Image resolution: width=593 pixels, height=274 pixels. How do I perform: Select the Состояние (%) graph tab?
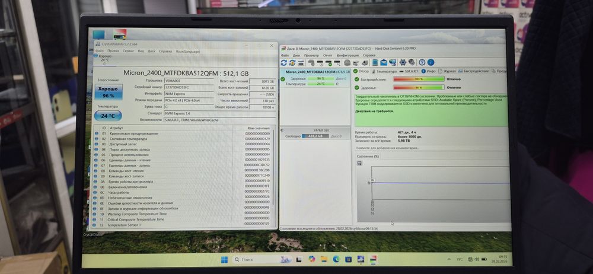[368, 157]
